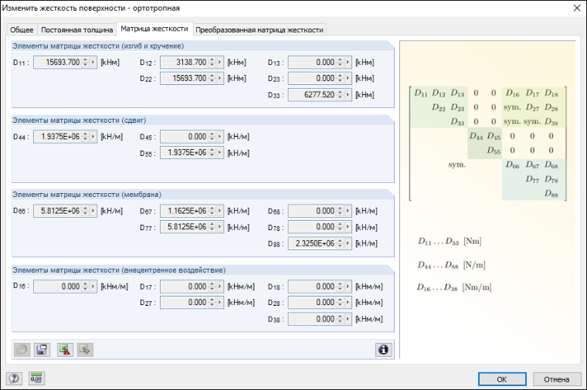
Task: Switch to Постоянная толщина tab
Action: pyautogui.click(x=76, y=29)
